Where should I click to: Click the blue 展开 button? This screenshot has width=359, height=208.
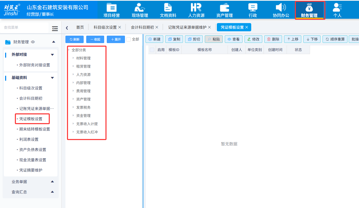click(116, 39)
